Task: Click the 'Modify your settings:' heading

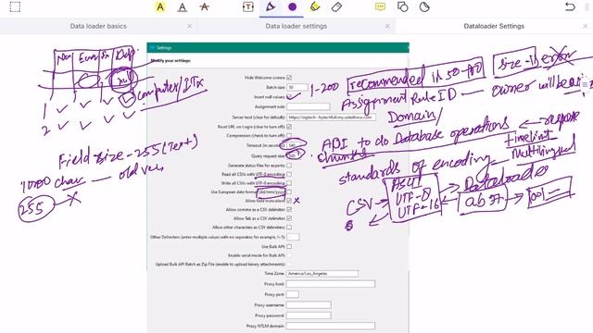Action: point(170,60)
